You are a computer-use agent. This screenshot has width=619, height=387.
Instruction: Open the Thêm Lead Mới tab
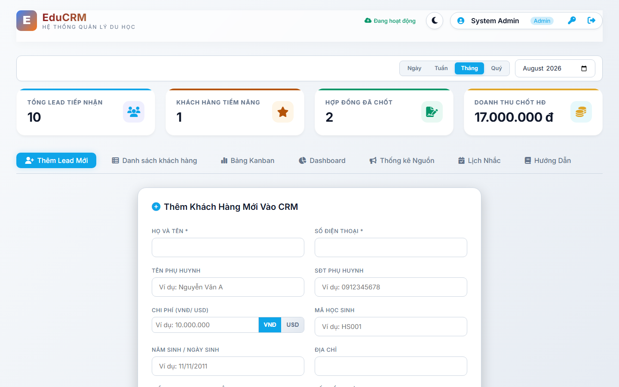(x=56, y=160)
